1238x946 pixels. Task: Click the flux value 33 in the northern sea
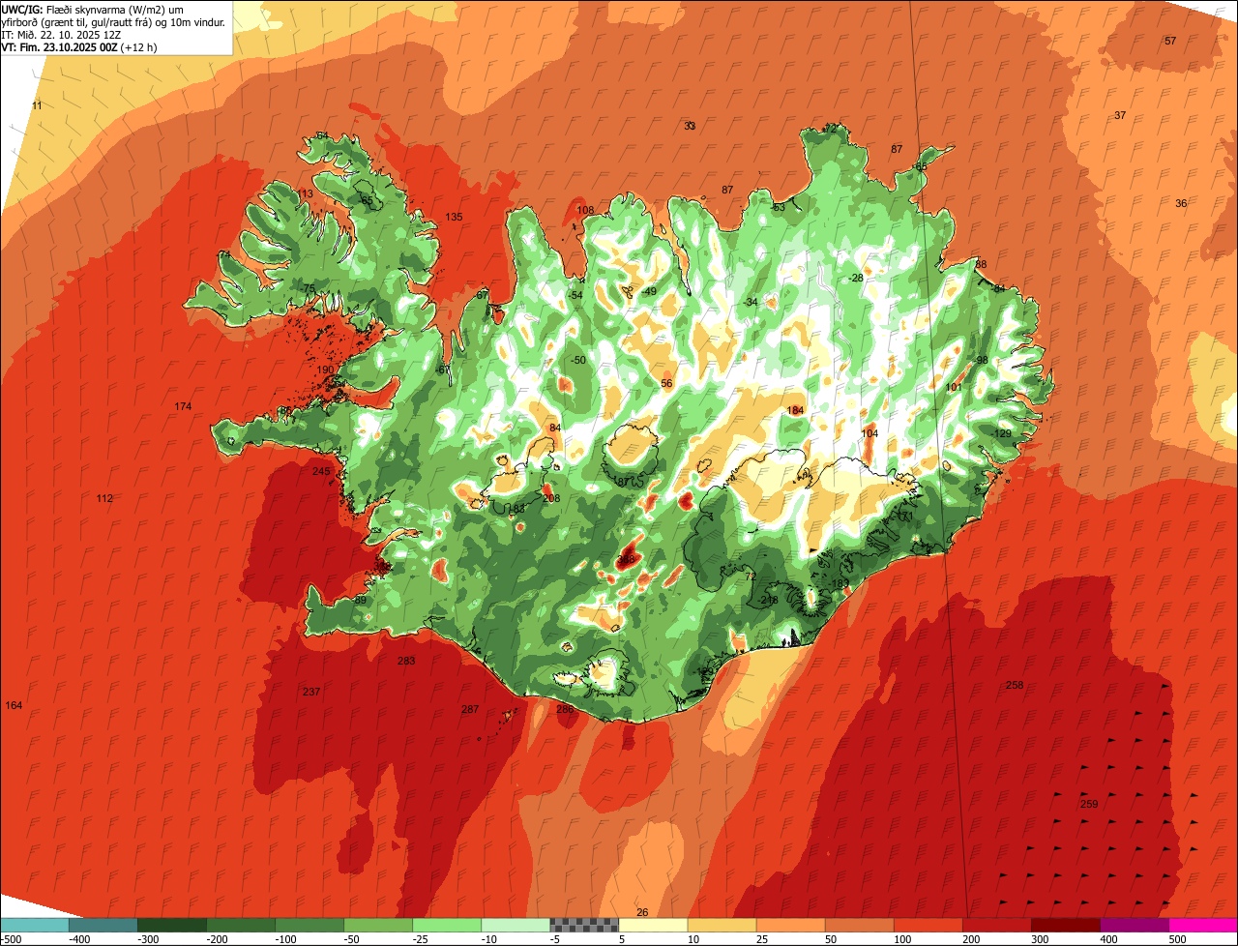tap(690, 126)
